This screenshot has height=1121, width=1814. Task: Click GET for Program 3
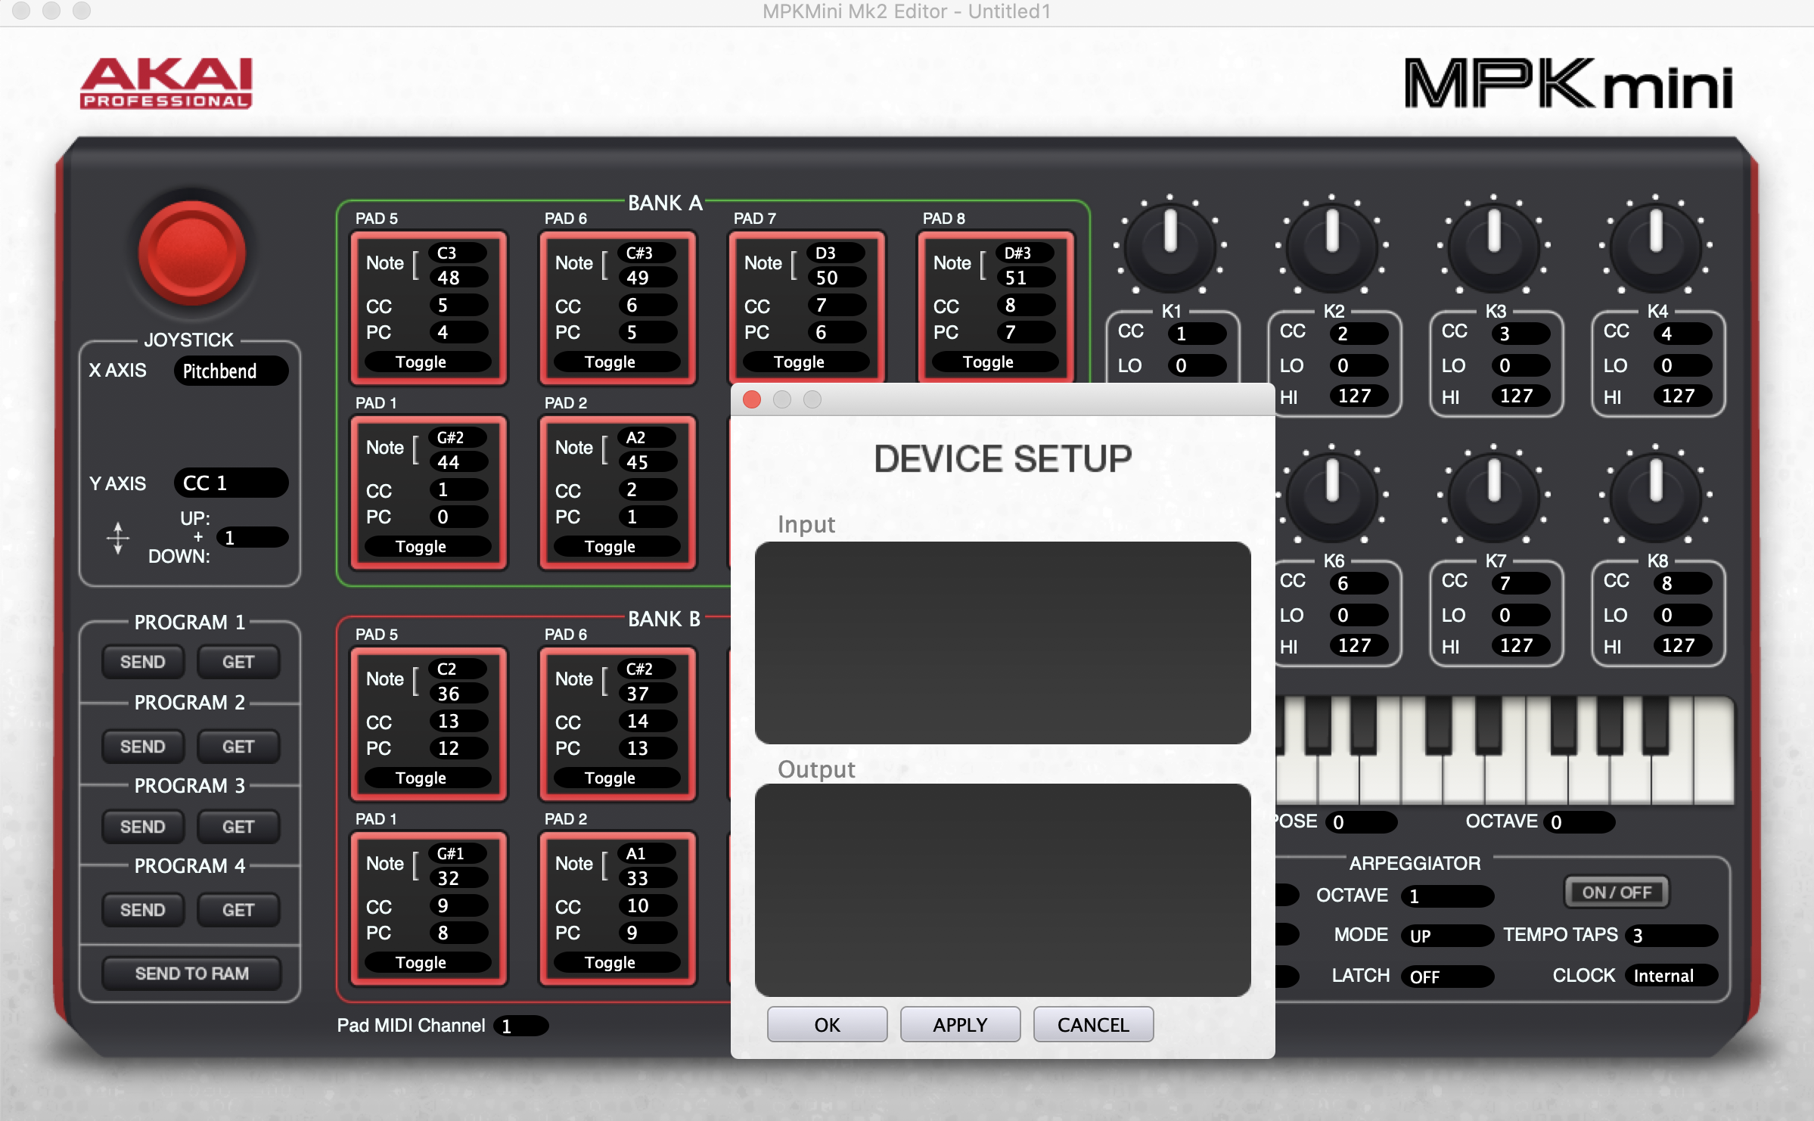tap(238, 827)
